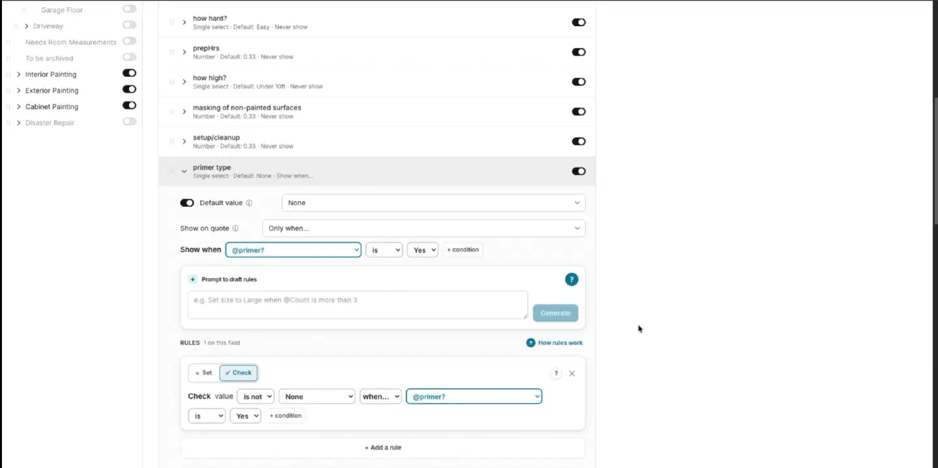The image size is (938, 468).
Task: Open Show on quote 'Only when...' dropdown
Action: click(423, 228)
